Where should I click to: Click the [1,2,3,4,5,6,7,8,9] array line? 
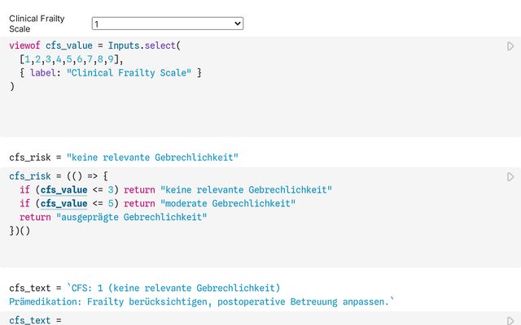tap(74, 59)
